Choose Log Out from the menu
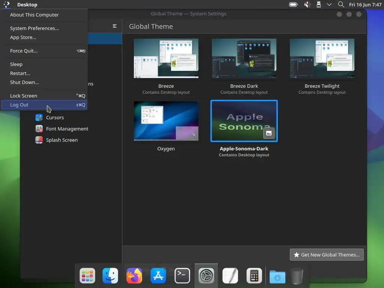The width and height of the screenshot is (384, 288). click(x=44, y=105)
